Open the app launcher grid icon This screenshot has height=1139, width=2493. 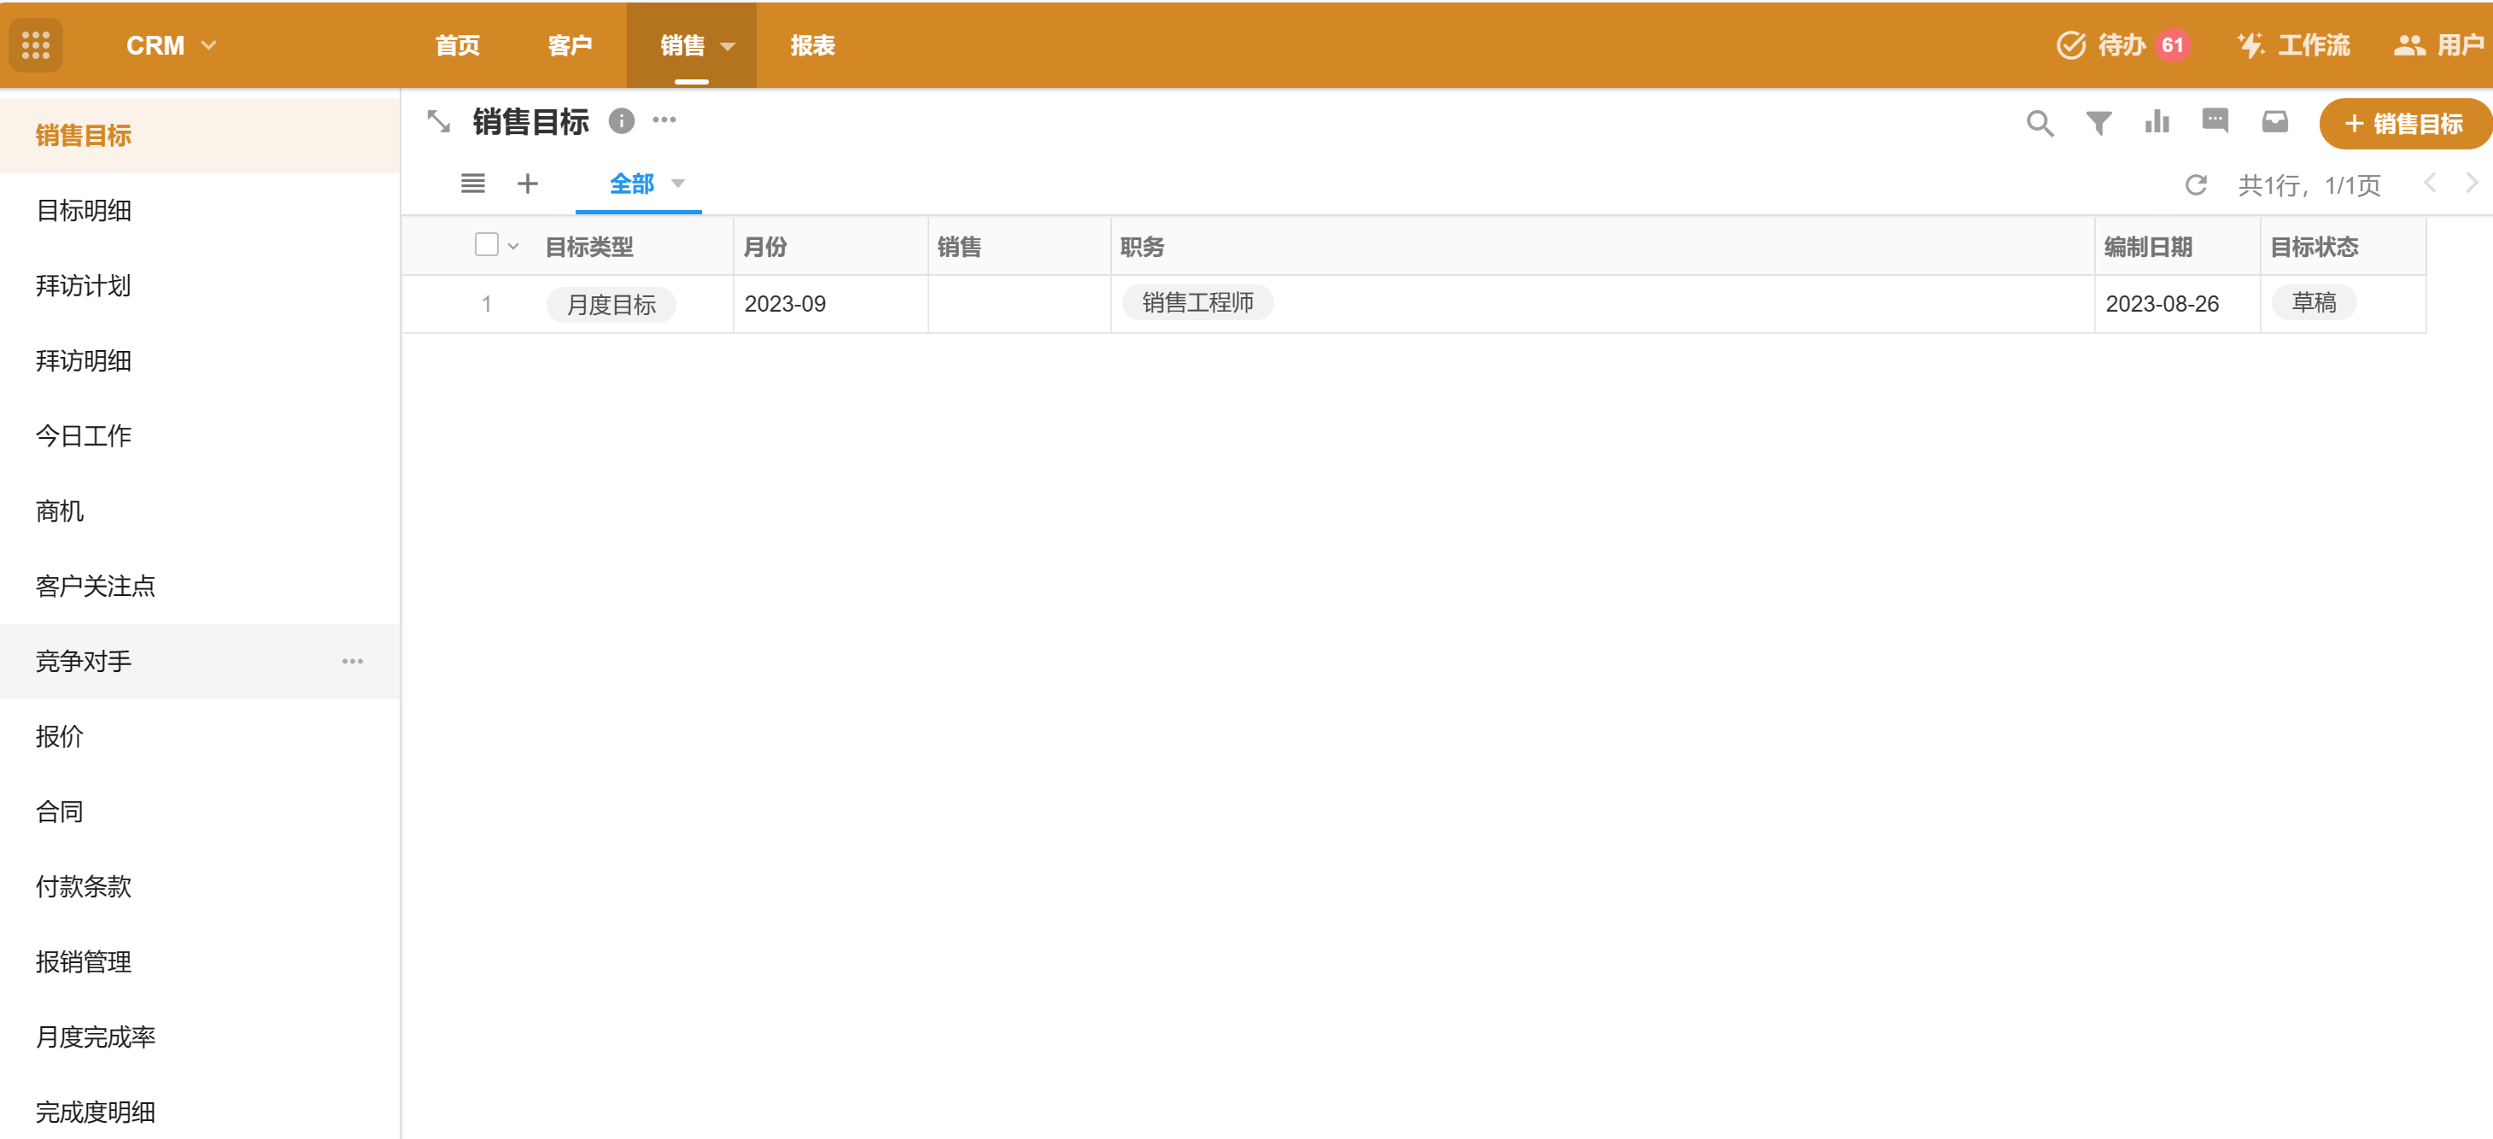coord(36,45)
